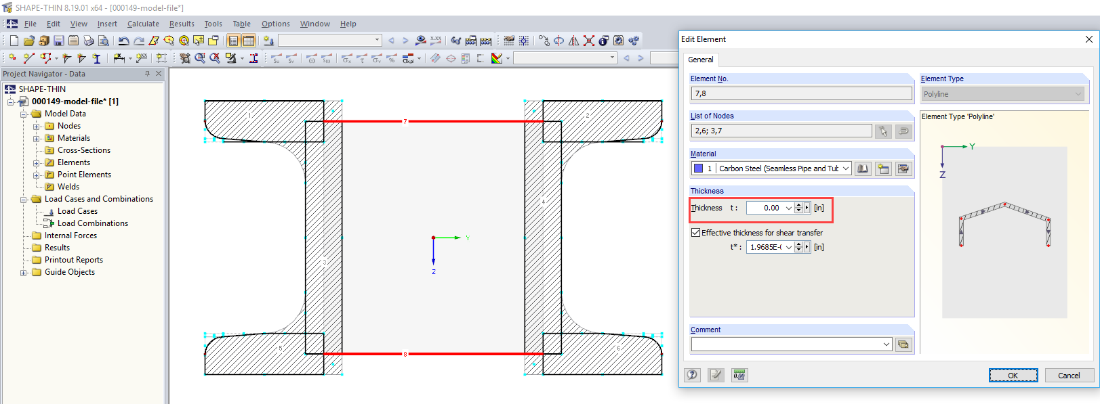
Task: Click the Save floppy disk icon
Action: point(58,41)
